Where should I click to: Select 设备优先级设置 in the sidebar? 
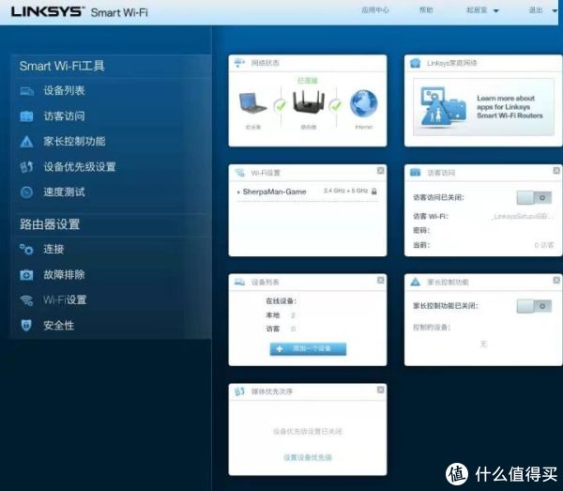click(80, 167)
